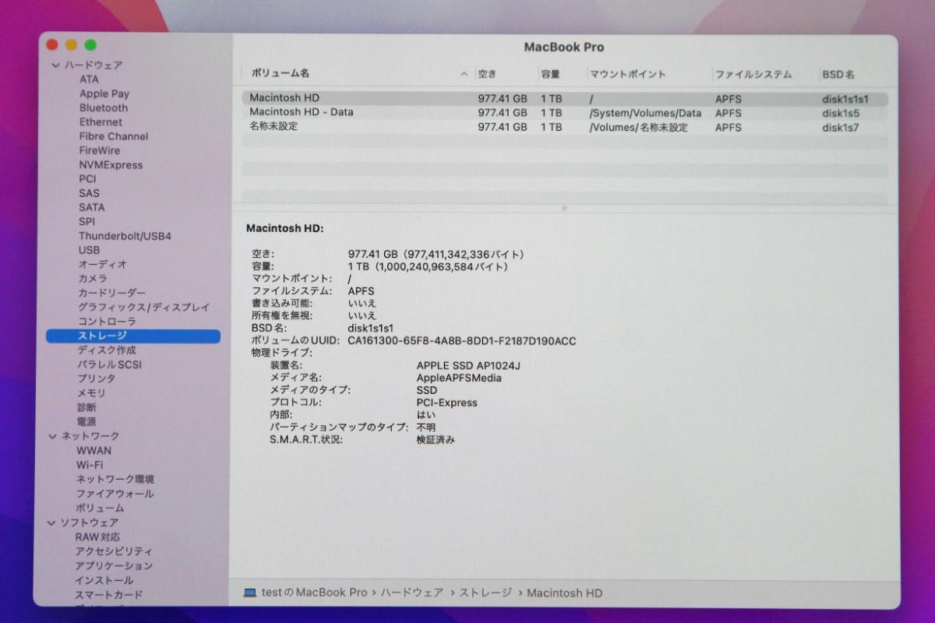Select PCI in the sidebar

(x=87, y=178)
